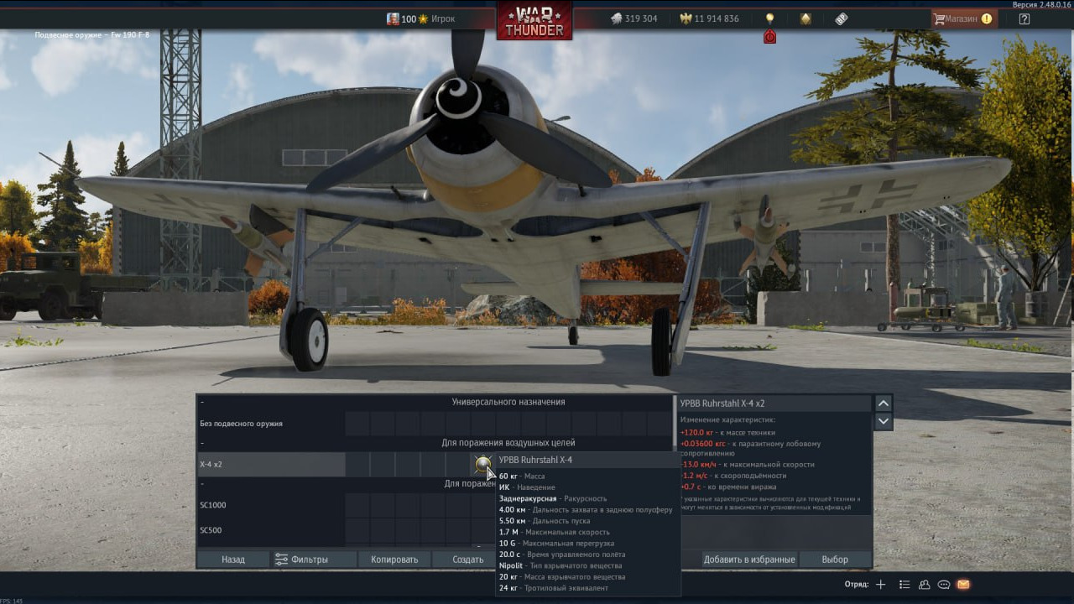This screenshot has height=604, width=1074.
Task: Click Подвесное оружие – Fw 190 F-8 label
Action: pyautogui.click(x=92, y=34)
